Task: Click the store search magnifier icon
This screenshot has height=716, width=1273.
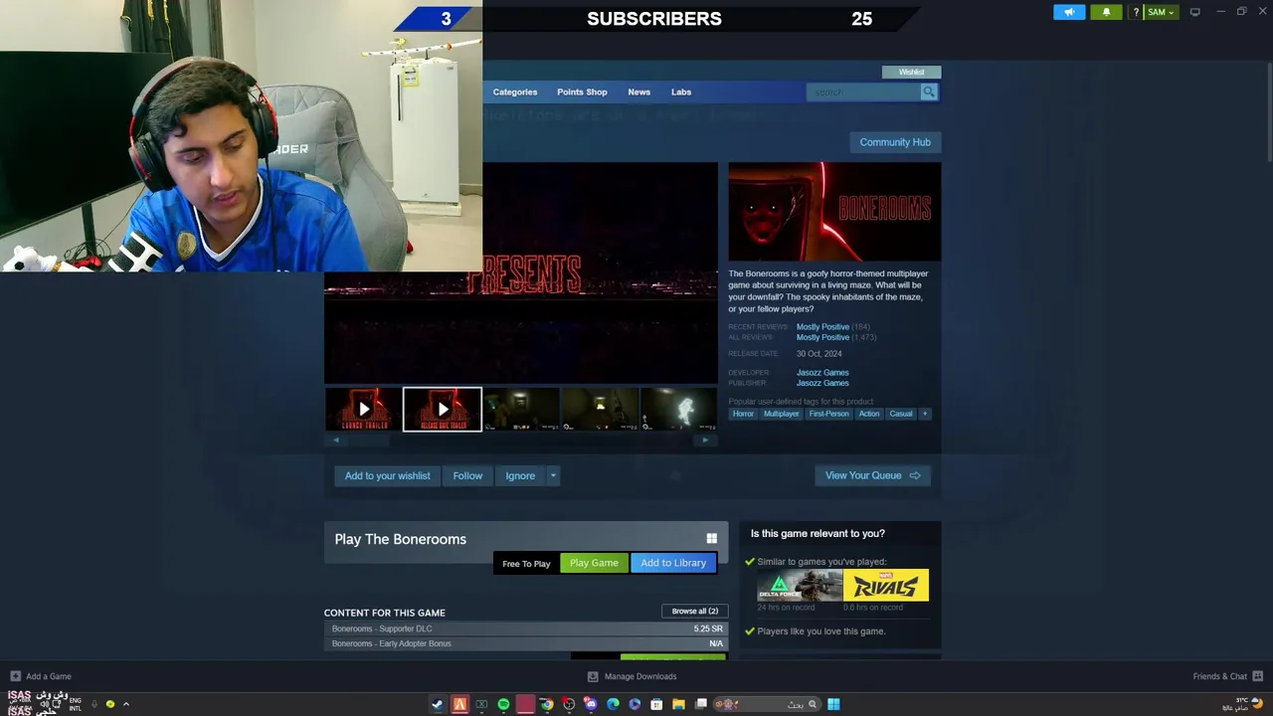Action: point(929,91)
